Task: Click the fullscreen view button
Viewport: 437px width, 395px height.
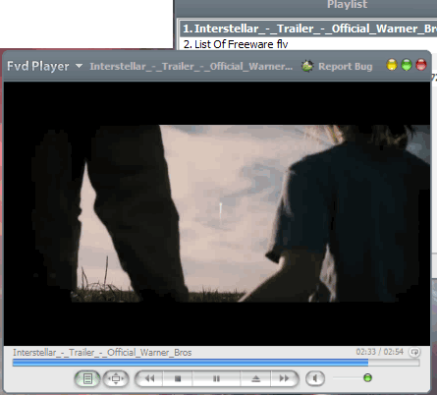Action: pos(116,379)
